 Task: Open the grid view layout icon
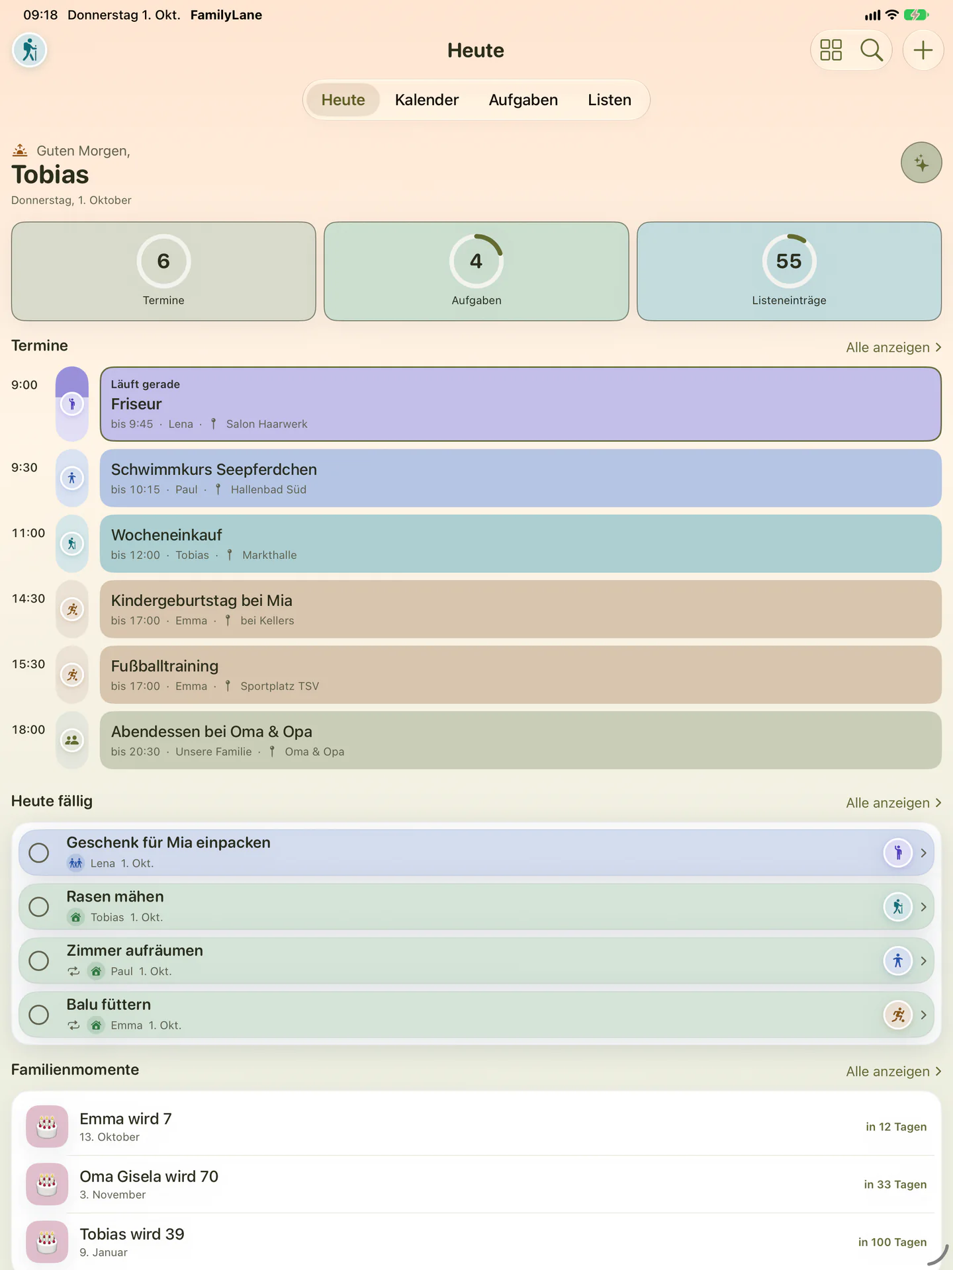(831, 50)
